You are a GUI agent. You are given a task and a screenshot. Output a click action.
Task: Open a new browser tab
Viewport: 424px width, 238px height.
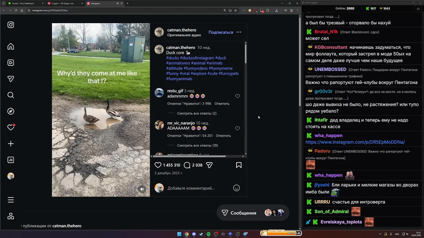click(128, 3)
